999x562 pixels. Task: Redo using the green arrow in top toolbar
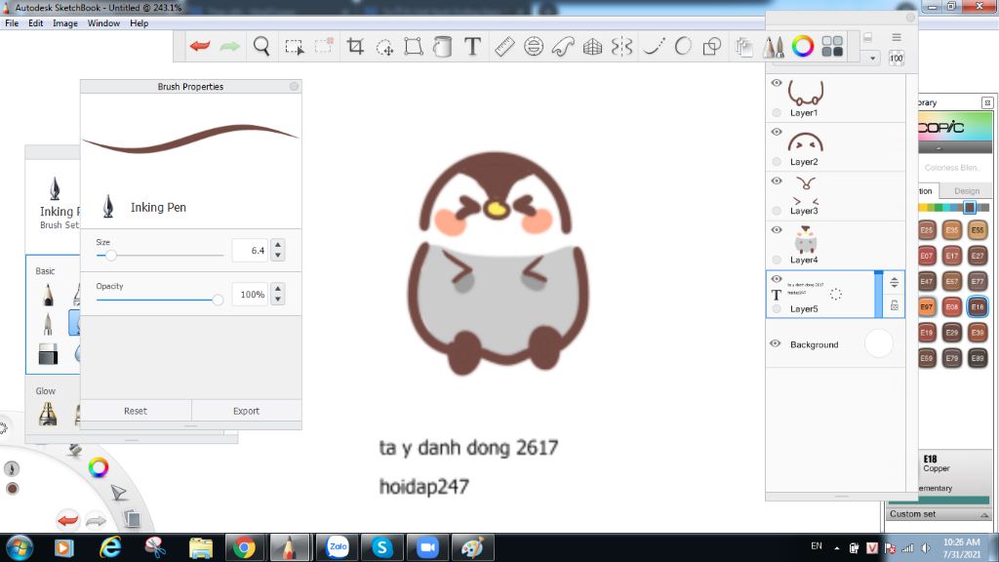(230, 46)
